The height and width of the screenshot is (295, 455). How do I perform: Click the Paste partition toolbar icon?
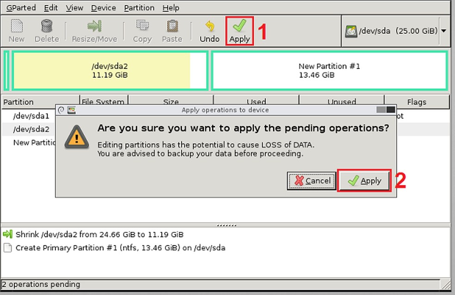pyautogui.click(x=172, y=31)
